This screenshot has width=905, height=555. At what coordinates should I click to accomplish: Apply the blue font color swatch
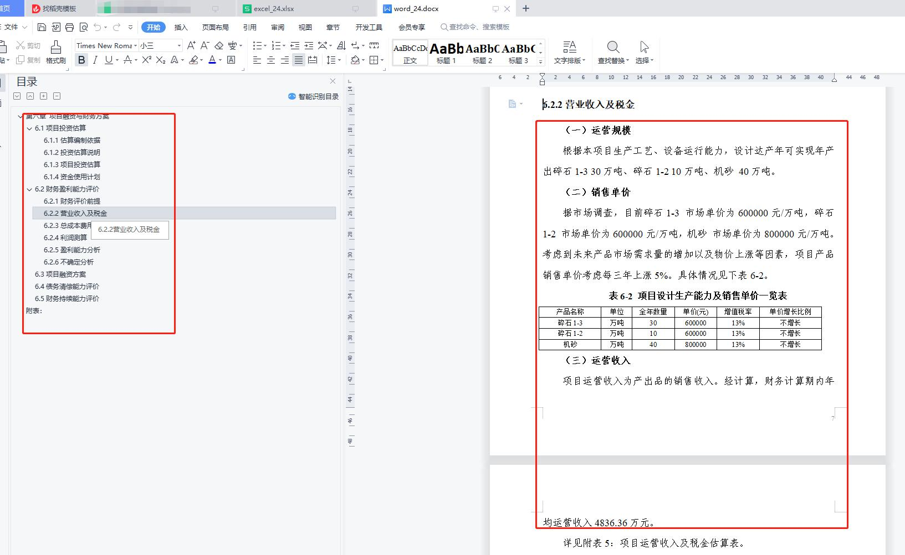[212, 60]
